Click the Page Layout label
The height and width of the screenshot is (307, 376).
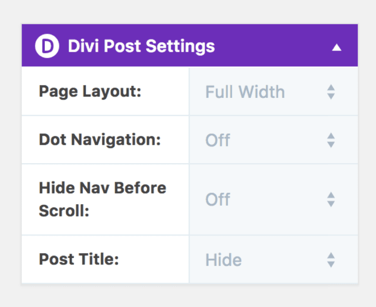[x=90, y=91]
